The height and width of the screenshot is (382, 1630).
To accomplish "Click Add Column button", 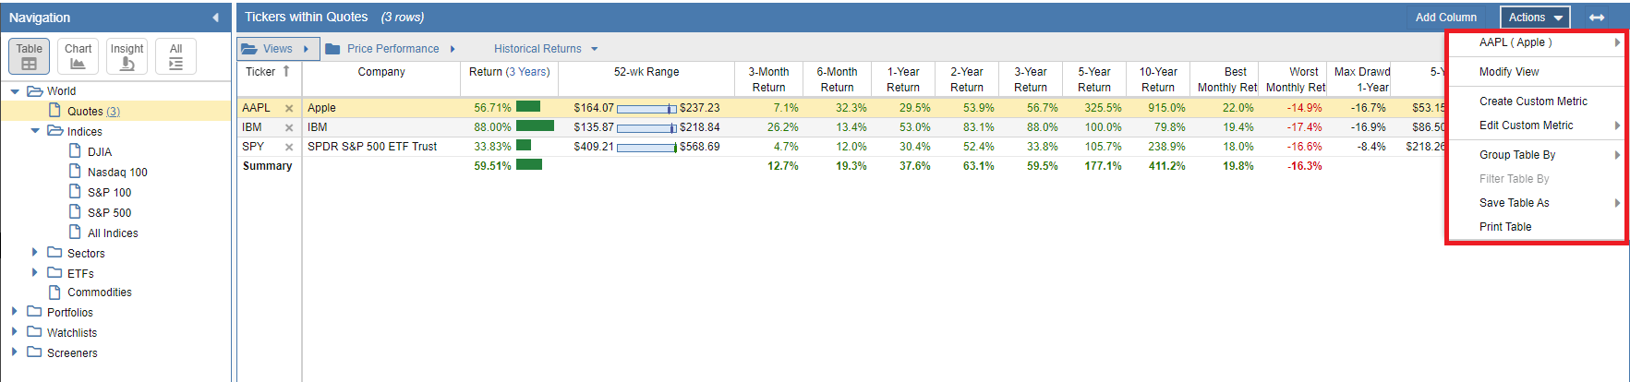I will click(x=1445, y=18).
